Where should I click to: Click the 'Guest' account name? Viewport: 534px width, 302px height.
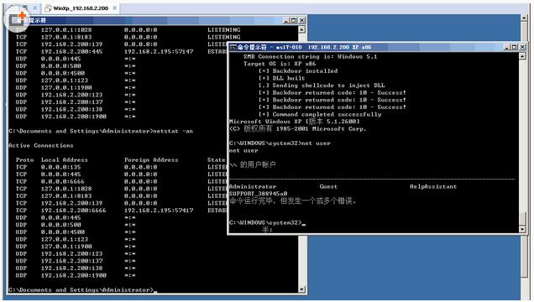[328, 186]
